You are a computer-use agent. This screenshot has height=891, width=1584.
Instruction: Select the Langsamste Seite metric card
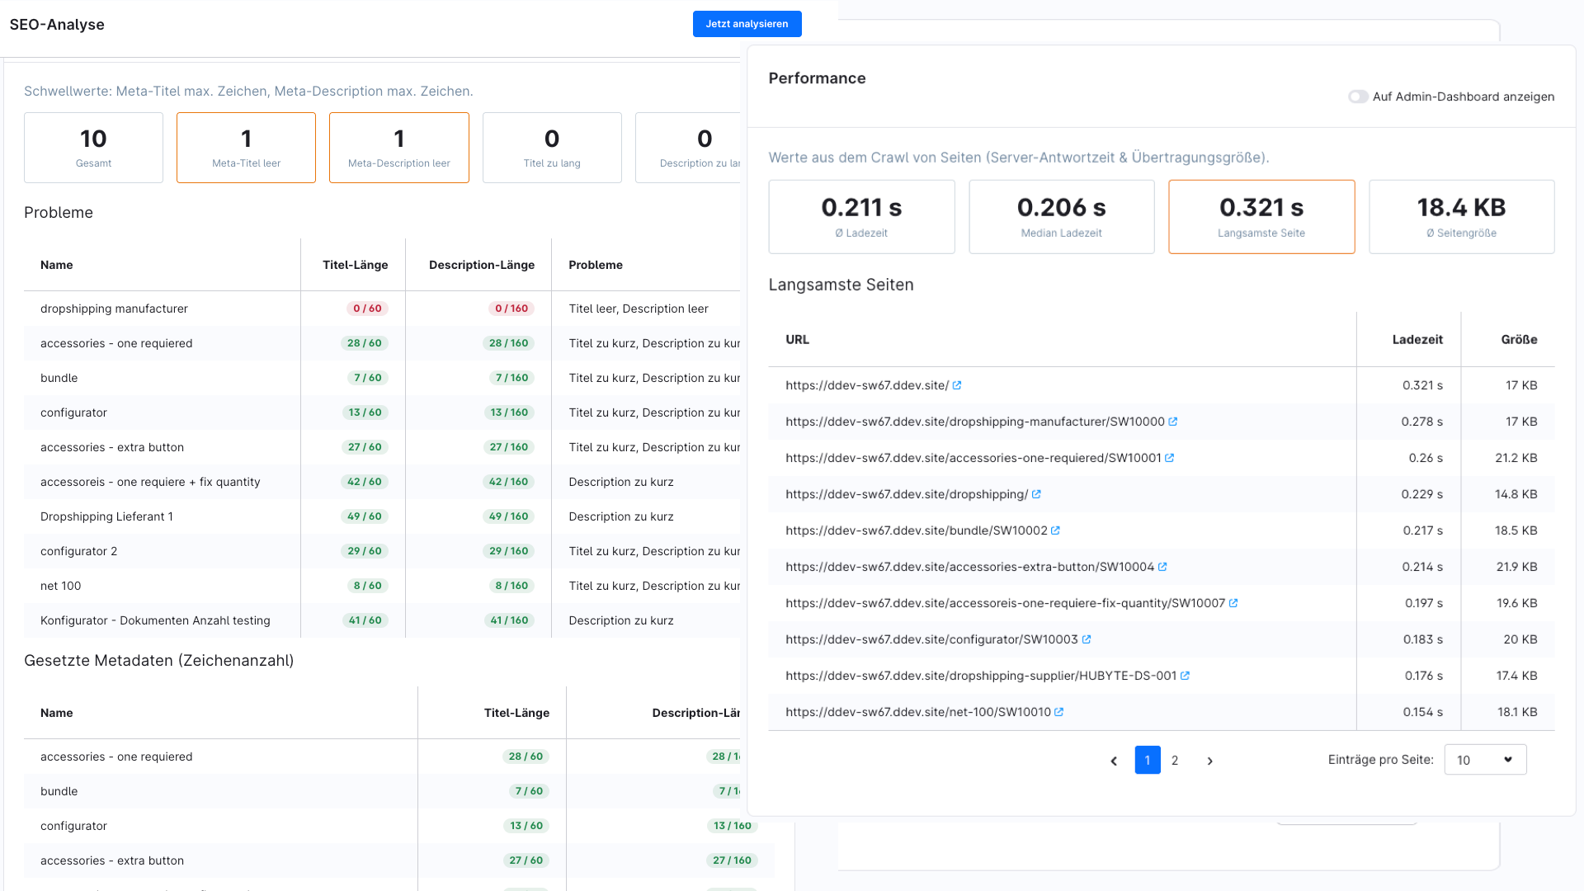[x=1261, y=217]
